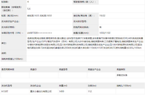Select the 是否同期申报 column header
Screen dimensions: 145x95
(8, 69)
